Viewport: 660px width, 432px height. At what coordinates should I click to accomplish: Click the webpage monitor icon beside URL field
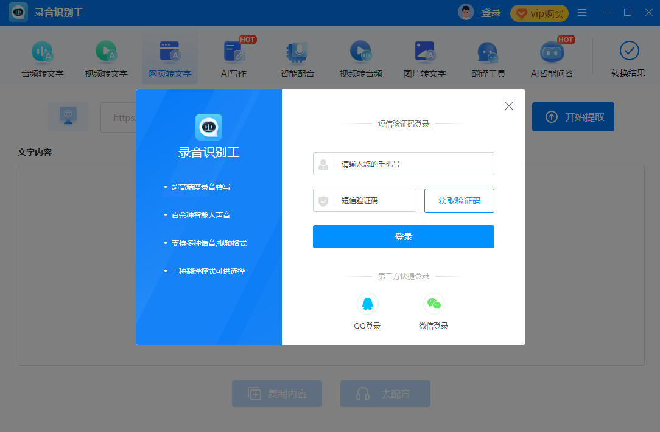[x=68, y=116]
